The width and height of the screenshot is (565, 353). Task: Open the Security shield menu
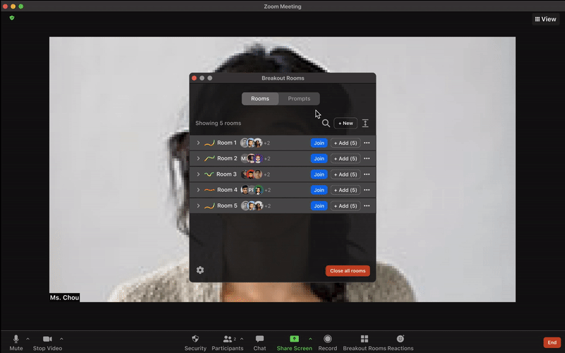point(196,342)
